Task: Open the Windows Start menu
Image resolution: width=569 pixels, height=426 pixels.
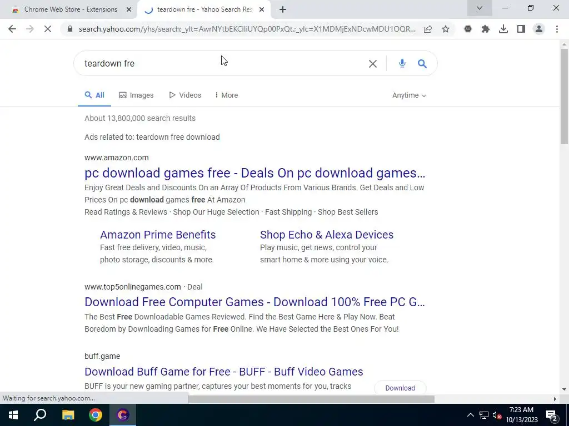Action: [x=13, y=415]
